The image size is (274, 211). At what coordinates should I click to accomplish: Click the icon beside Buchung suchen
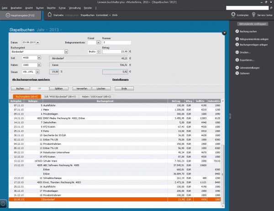(x=237, y=32)
